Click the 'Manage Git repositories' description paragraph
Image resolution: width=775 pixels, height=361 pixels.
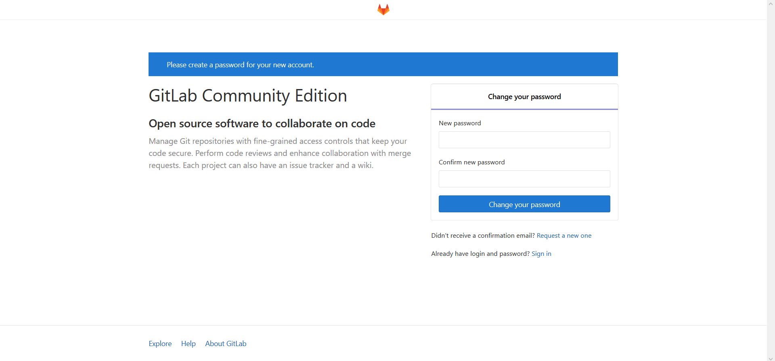[280, 153]
